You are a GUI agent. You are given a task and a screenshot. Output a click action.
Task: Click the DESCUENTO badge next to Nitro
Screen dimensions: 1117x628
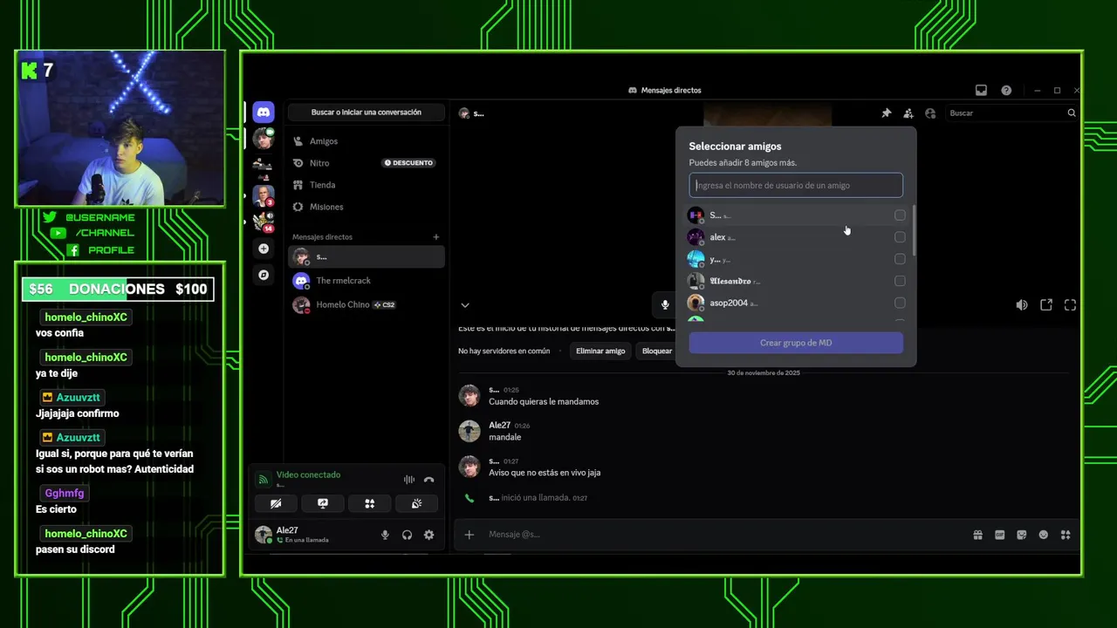[x=408, y=163]
